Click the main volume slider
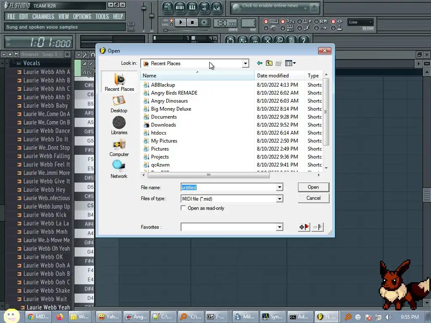Image resolution: width=431 pixels, height=323 pixels. click(144, 17)
